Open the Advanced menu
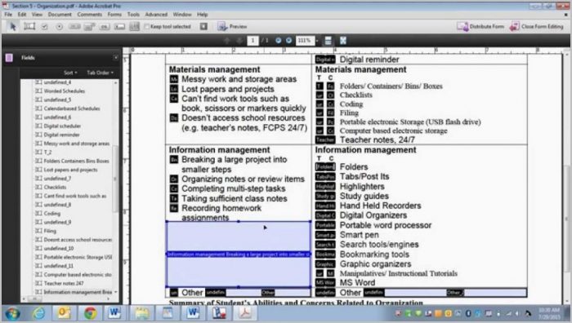Image resolution: width=572 pixels, height=323 pixels. (157, 15)
